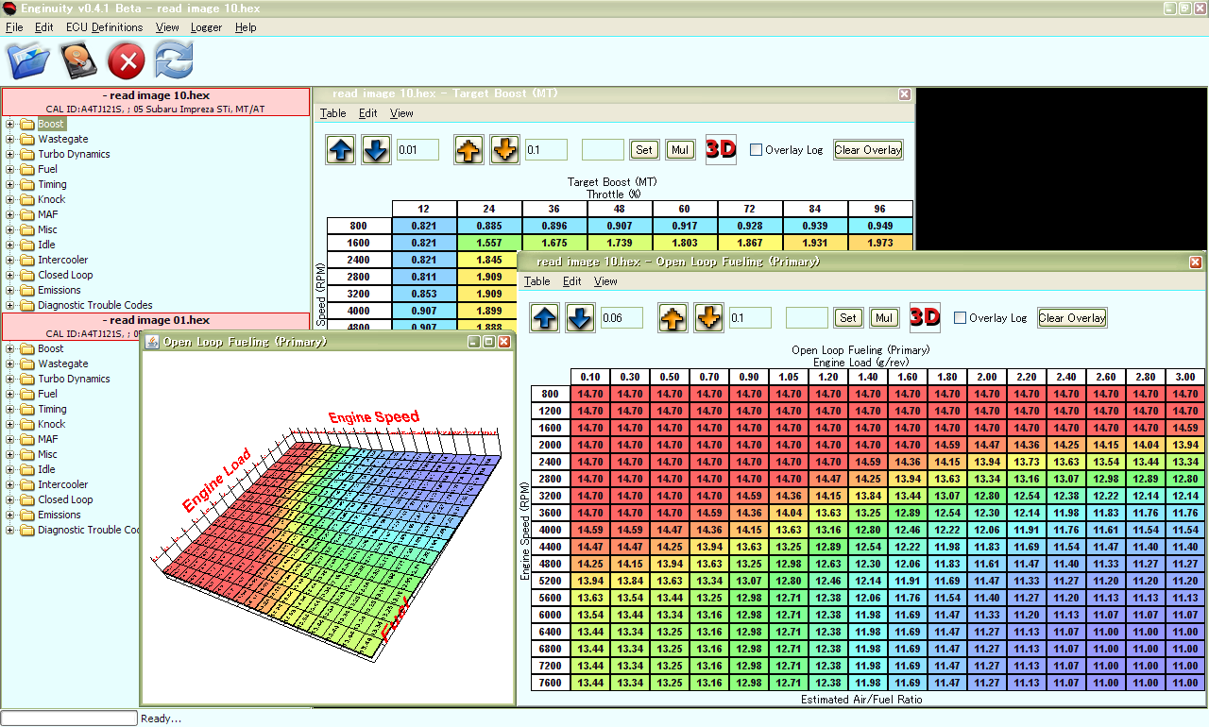Click the red X close image icon

tap(127, 62)
